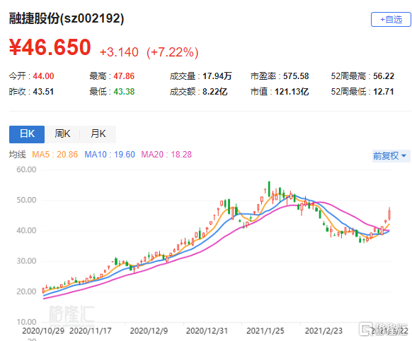Click the 成交额 value 8.22亿
Image resolution: width=412 pixels, height=341 pixels.
click(x=214, y=92)
